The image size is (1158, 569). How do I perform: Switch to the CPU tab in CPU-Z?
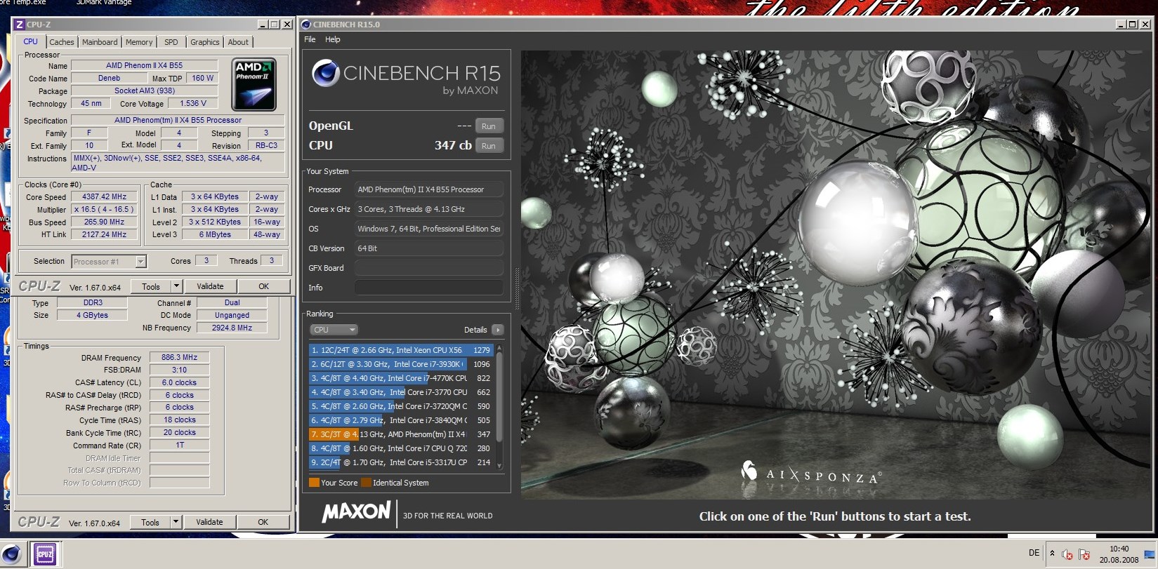point(31,41)
